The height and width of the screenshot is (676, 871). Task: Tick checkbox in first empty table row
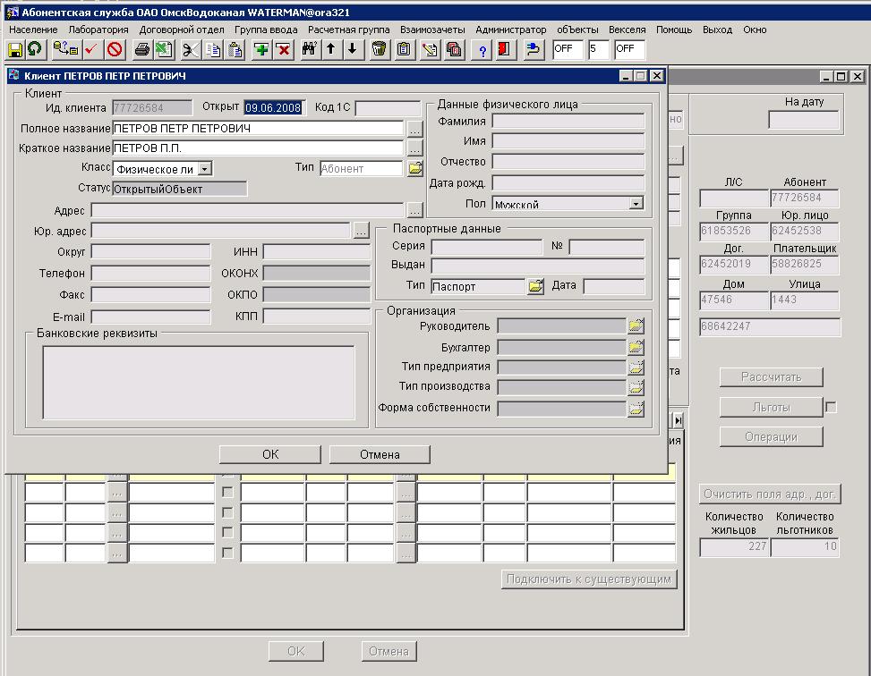(x=227, y=493)
